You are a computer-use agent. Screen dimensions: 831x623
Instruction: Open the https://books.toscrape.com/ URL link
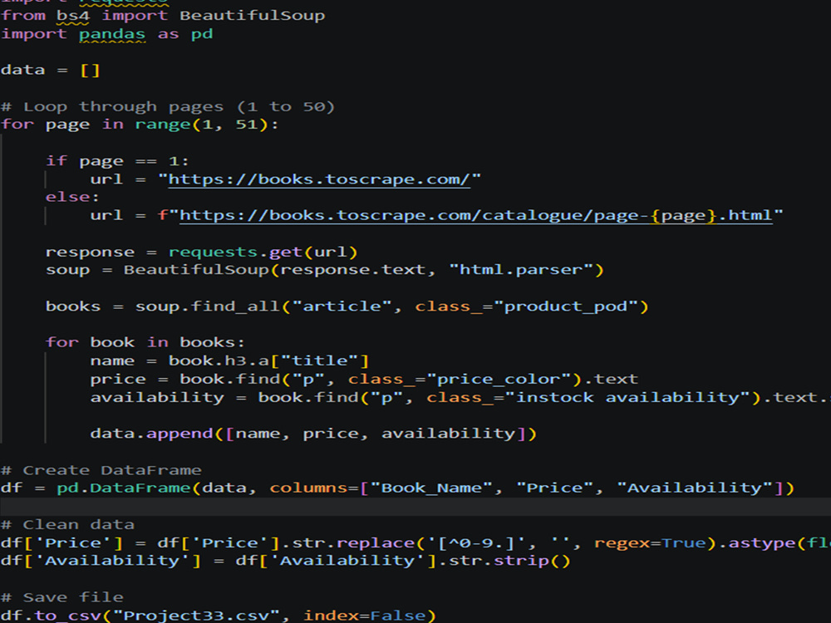319,179
